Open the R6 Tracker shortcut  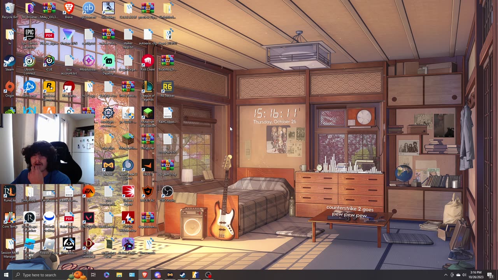pyautogui.click(x=167, y=89)
